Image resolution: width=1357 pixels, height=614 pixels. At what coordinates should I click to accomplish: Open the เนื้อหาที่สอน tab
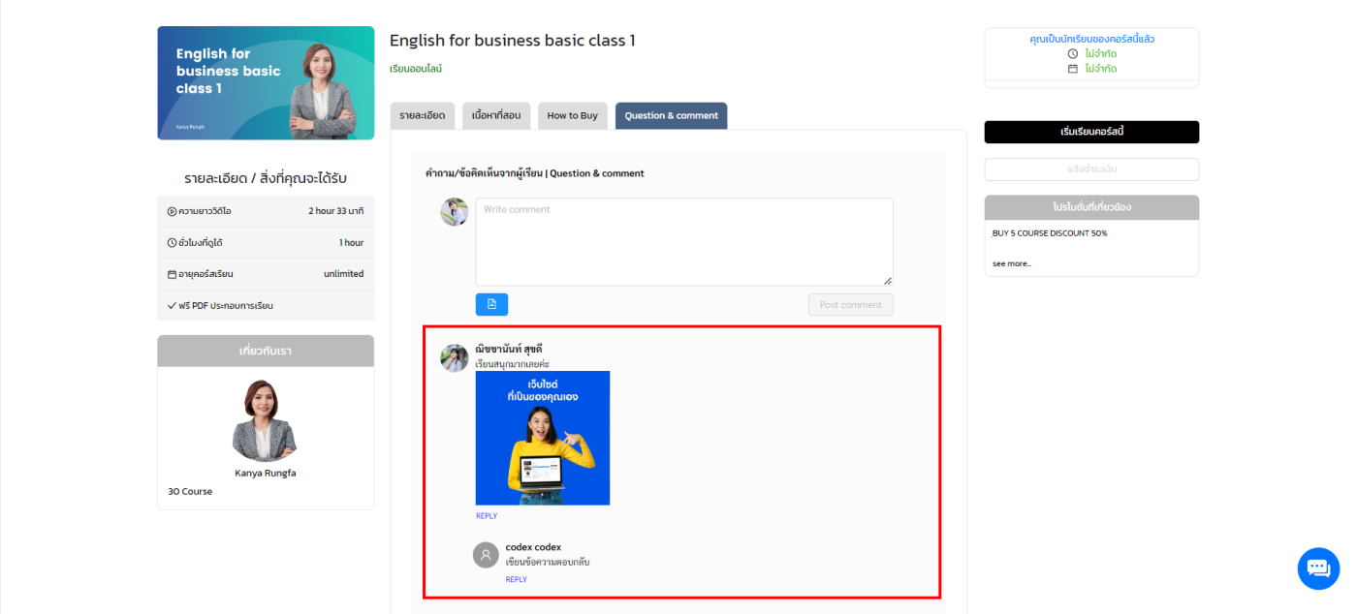pyautogui.click(x=495, y=115)
